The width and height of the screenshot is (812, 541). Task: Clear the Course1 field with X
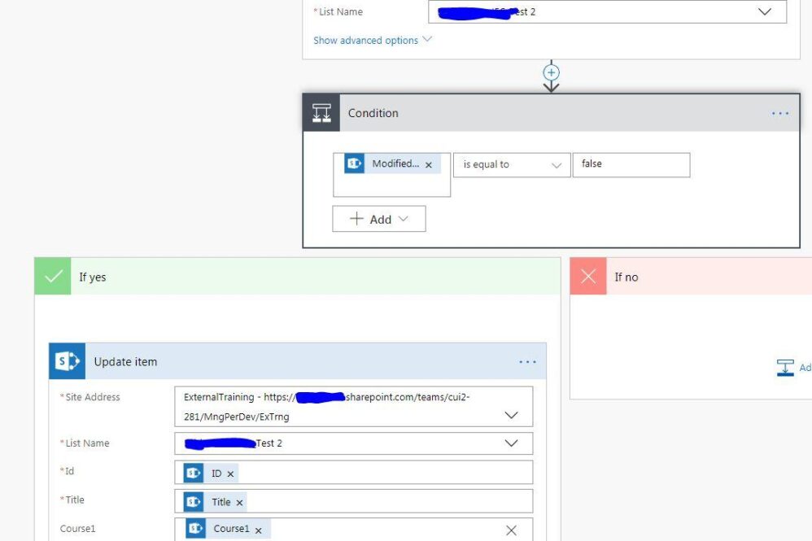(511, 530)
